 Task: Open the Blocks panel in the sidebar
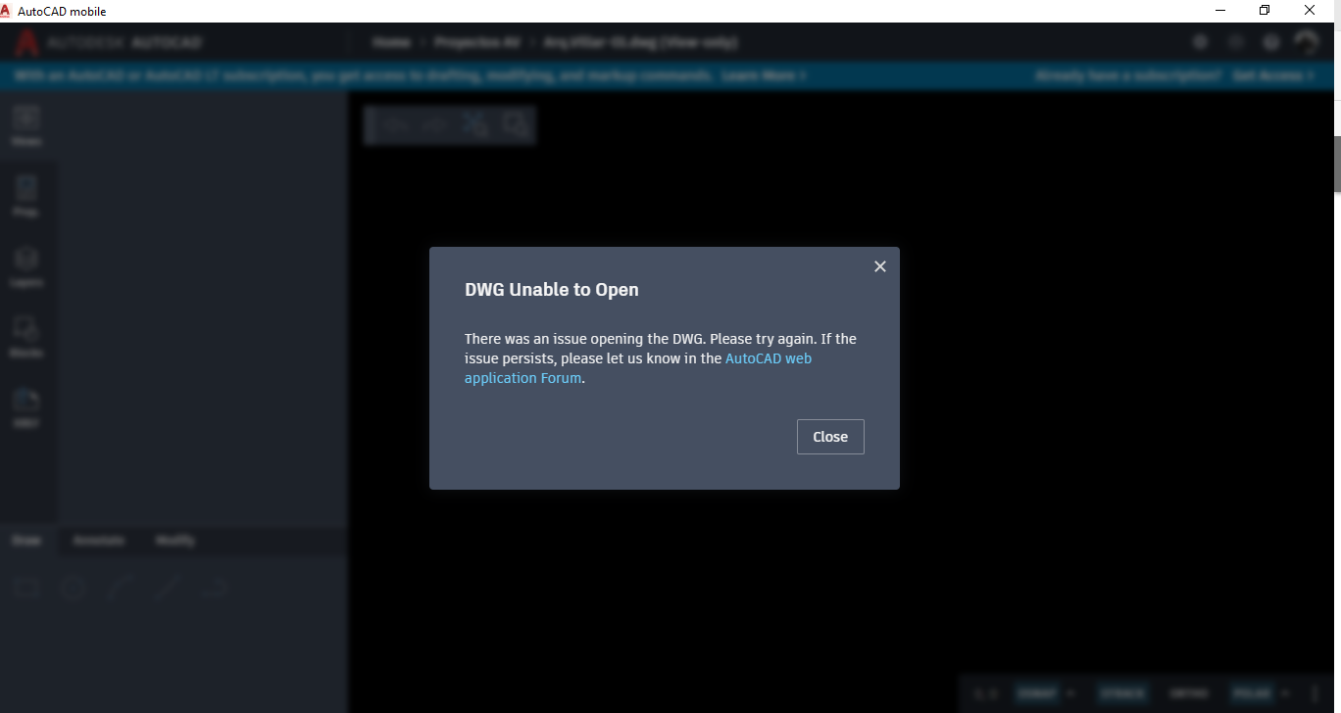point(26,337)
